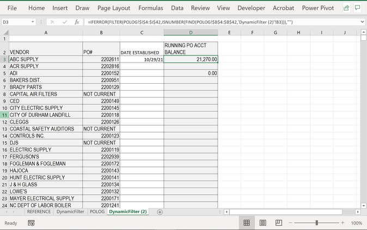Expand the formula bar chevron
Image resolution: width=367 pixels, height=230 pixels.
point(362,22)
